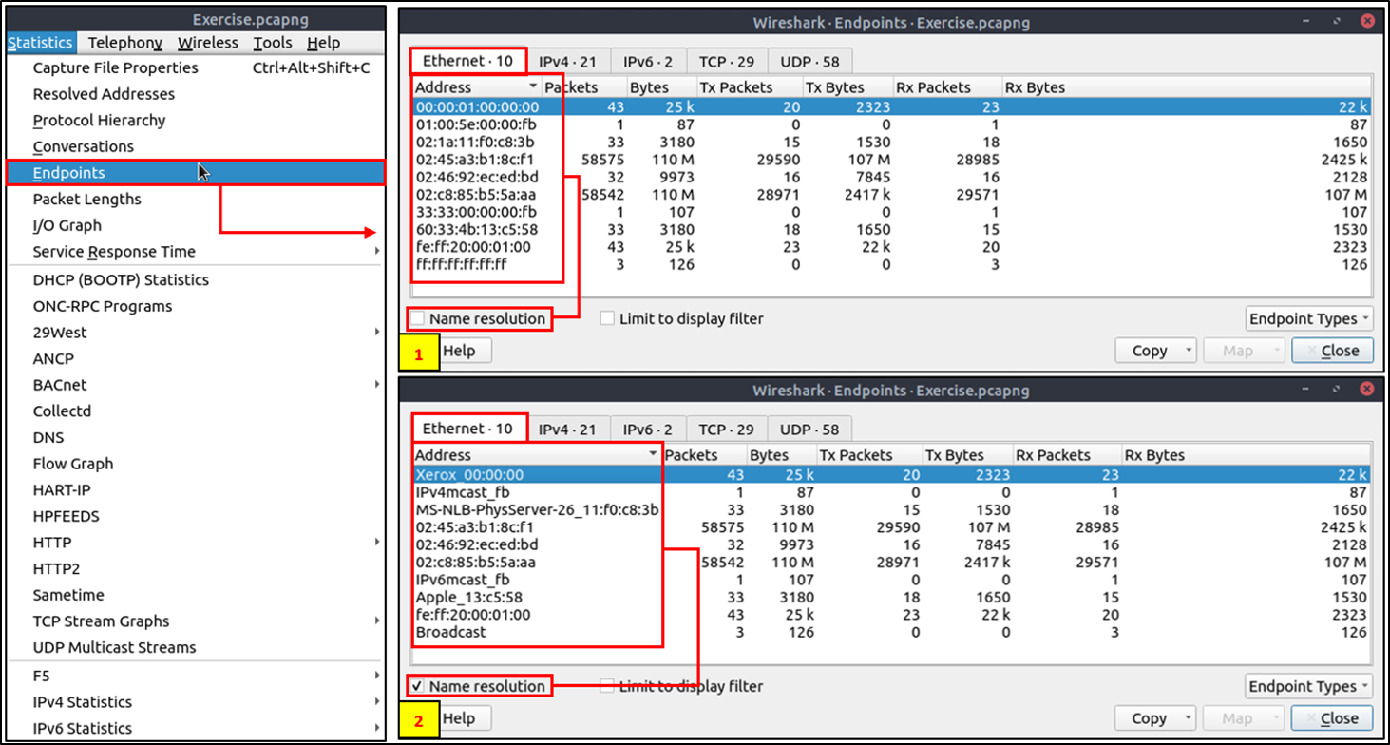Close the Endpoints window showing resolved names
1390x745 pixels.
coord(1331,718)
